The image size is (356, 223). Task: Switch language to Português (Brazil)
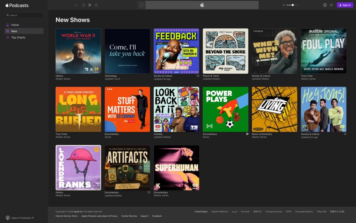304,212
